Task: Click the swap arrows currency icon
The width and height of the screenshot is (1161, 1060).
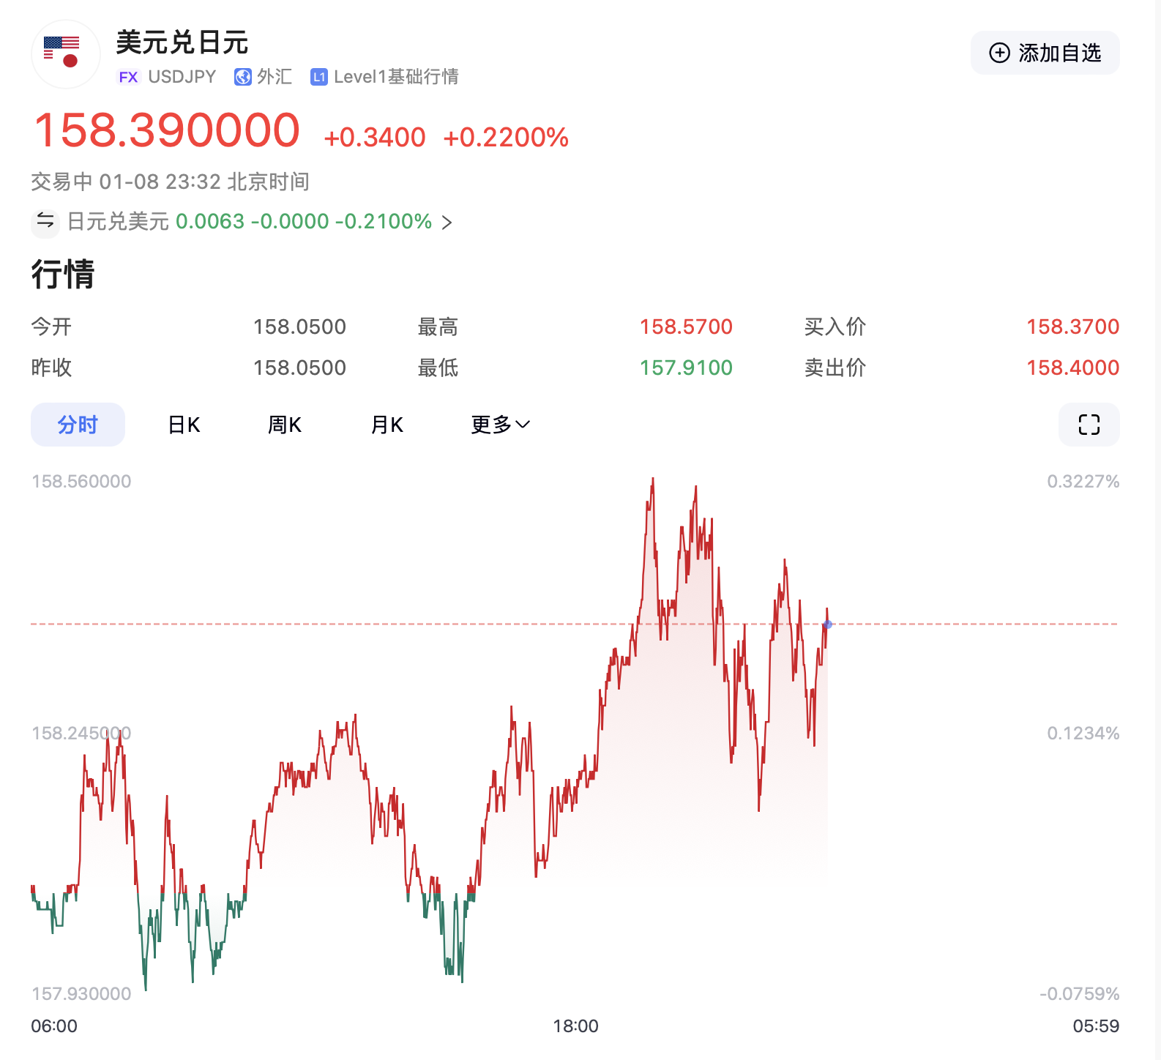Action: (45, 221)
